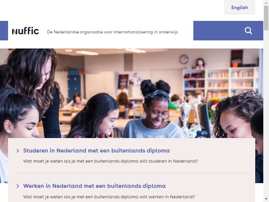Screen dimensions: 269x202
Task: Click the magnifying glass search icon
Action: pos(248,31)
